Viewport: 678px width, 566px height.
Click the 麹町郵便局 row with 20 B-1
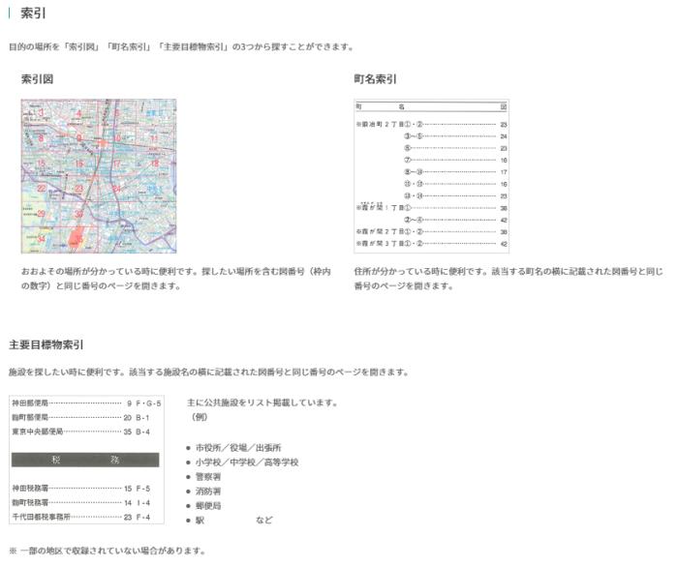click(x=80, y=417)
